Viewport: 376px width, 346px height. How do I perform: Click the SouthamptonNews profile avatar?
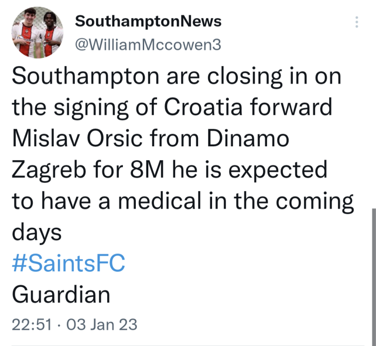pyautogui.click(x=37, y=33)
